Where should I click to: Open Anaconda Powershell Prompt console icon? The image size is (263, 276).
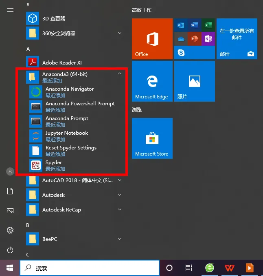click(x=36, y=107)
